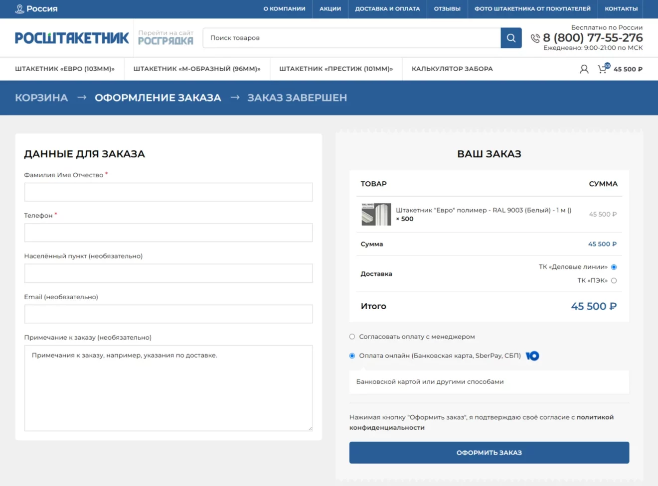Click the magnifier search button
This screenshot has width=658, height=486.
pos(511,38)
